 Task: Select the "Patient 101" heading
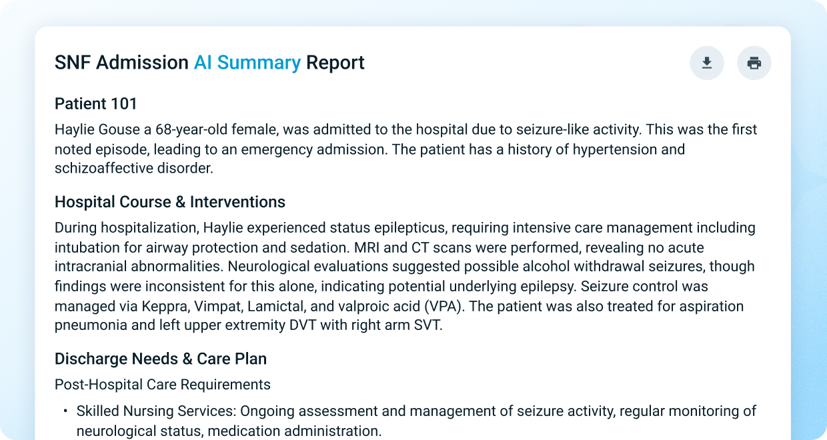pos(96,104)
